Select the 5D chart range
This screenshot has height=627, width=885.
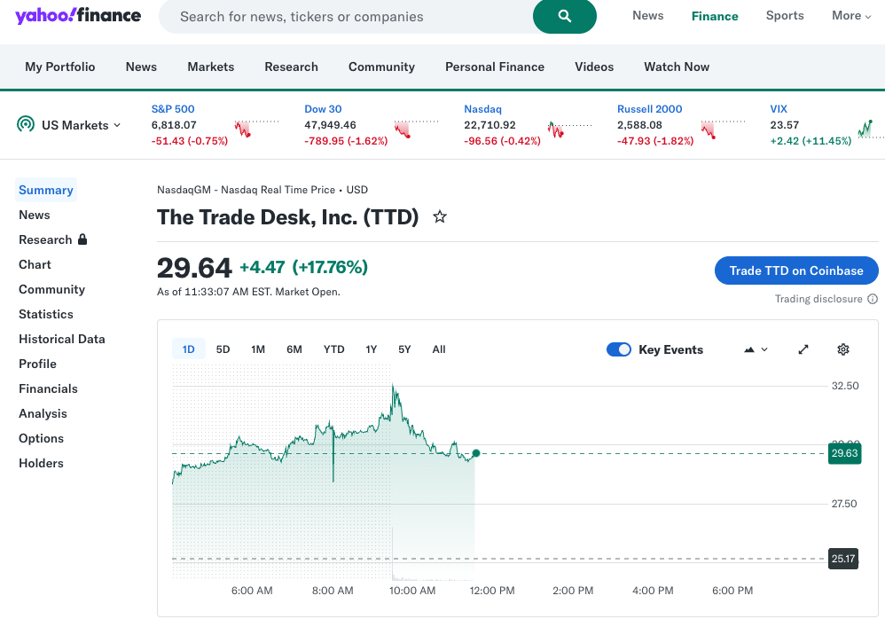223,349
